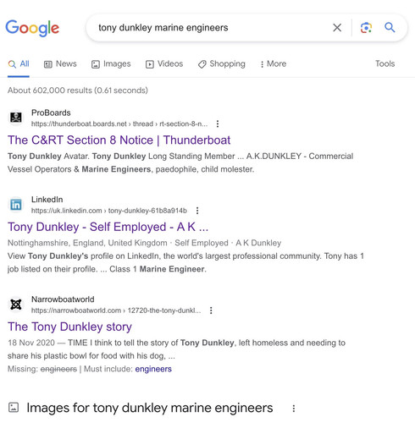Image resolution: width=415 pixels, height=423 pixels.
Task: Open options for ProBoards result
Action: (x=218, y=124)
